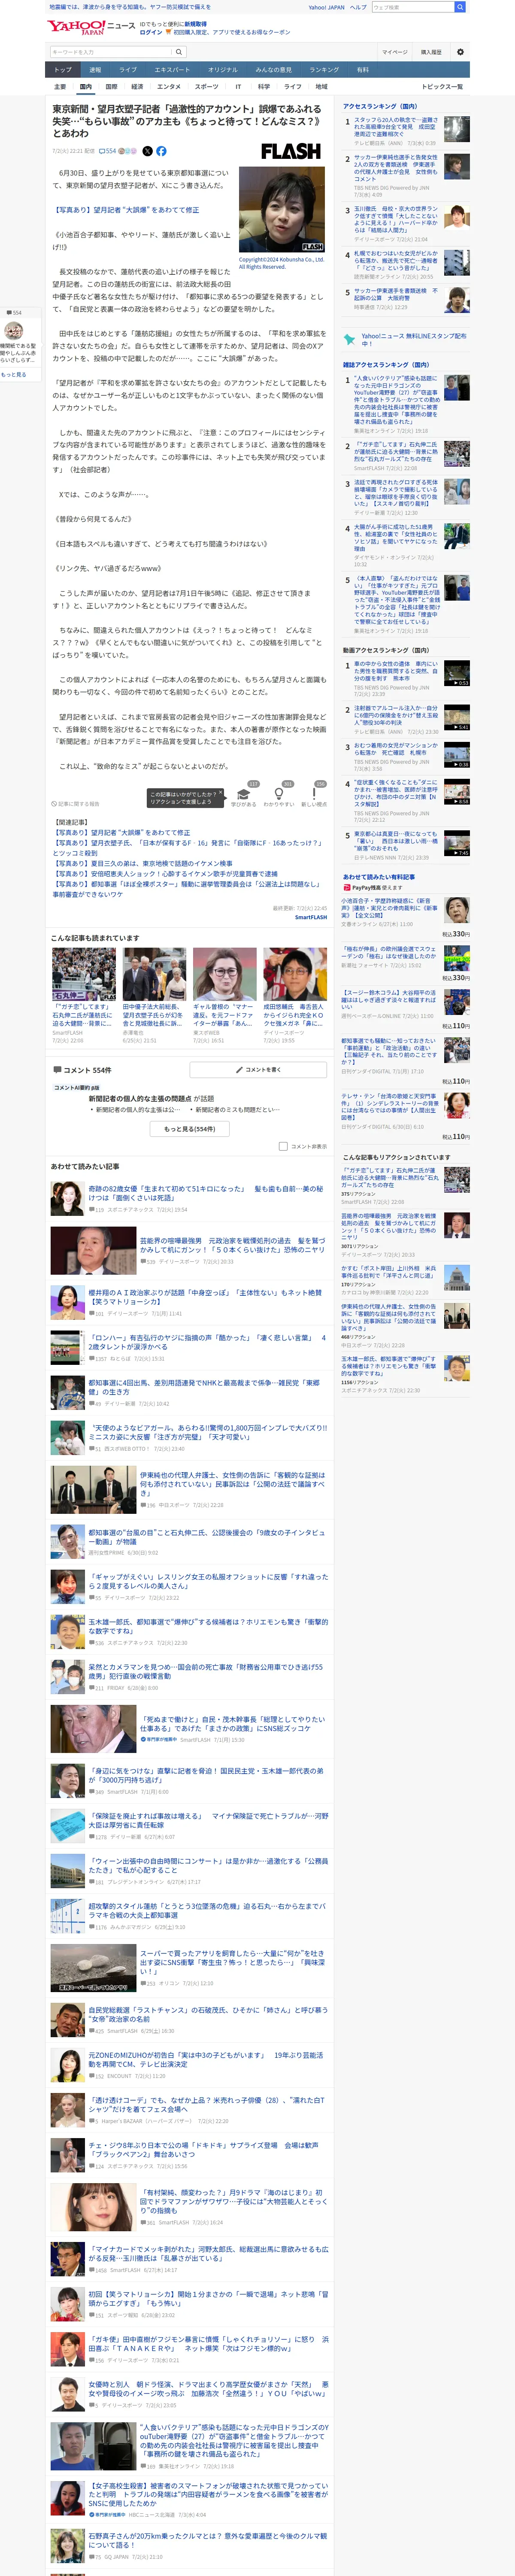Click the ログイン link
Image resolution: width=515 pixels, height=2576 pixels.
pyautogui.click(x=151, y=32)
